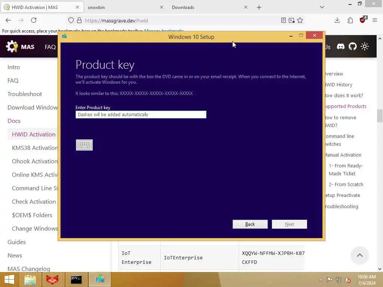The height and width of the screenshot is (287, 383).
Task: Open a new tab with the plus icon
Action: point(259,7)
